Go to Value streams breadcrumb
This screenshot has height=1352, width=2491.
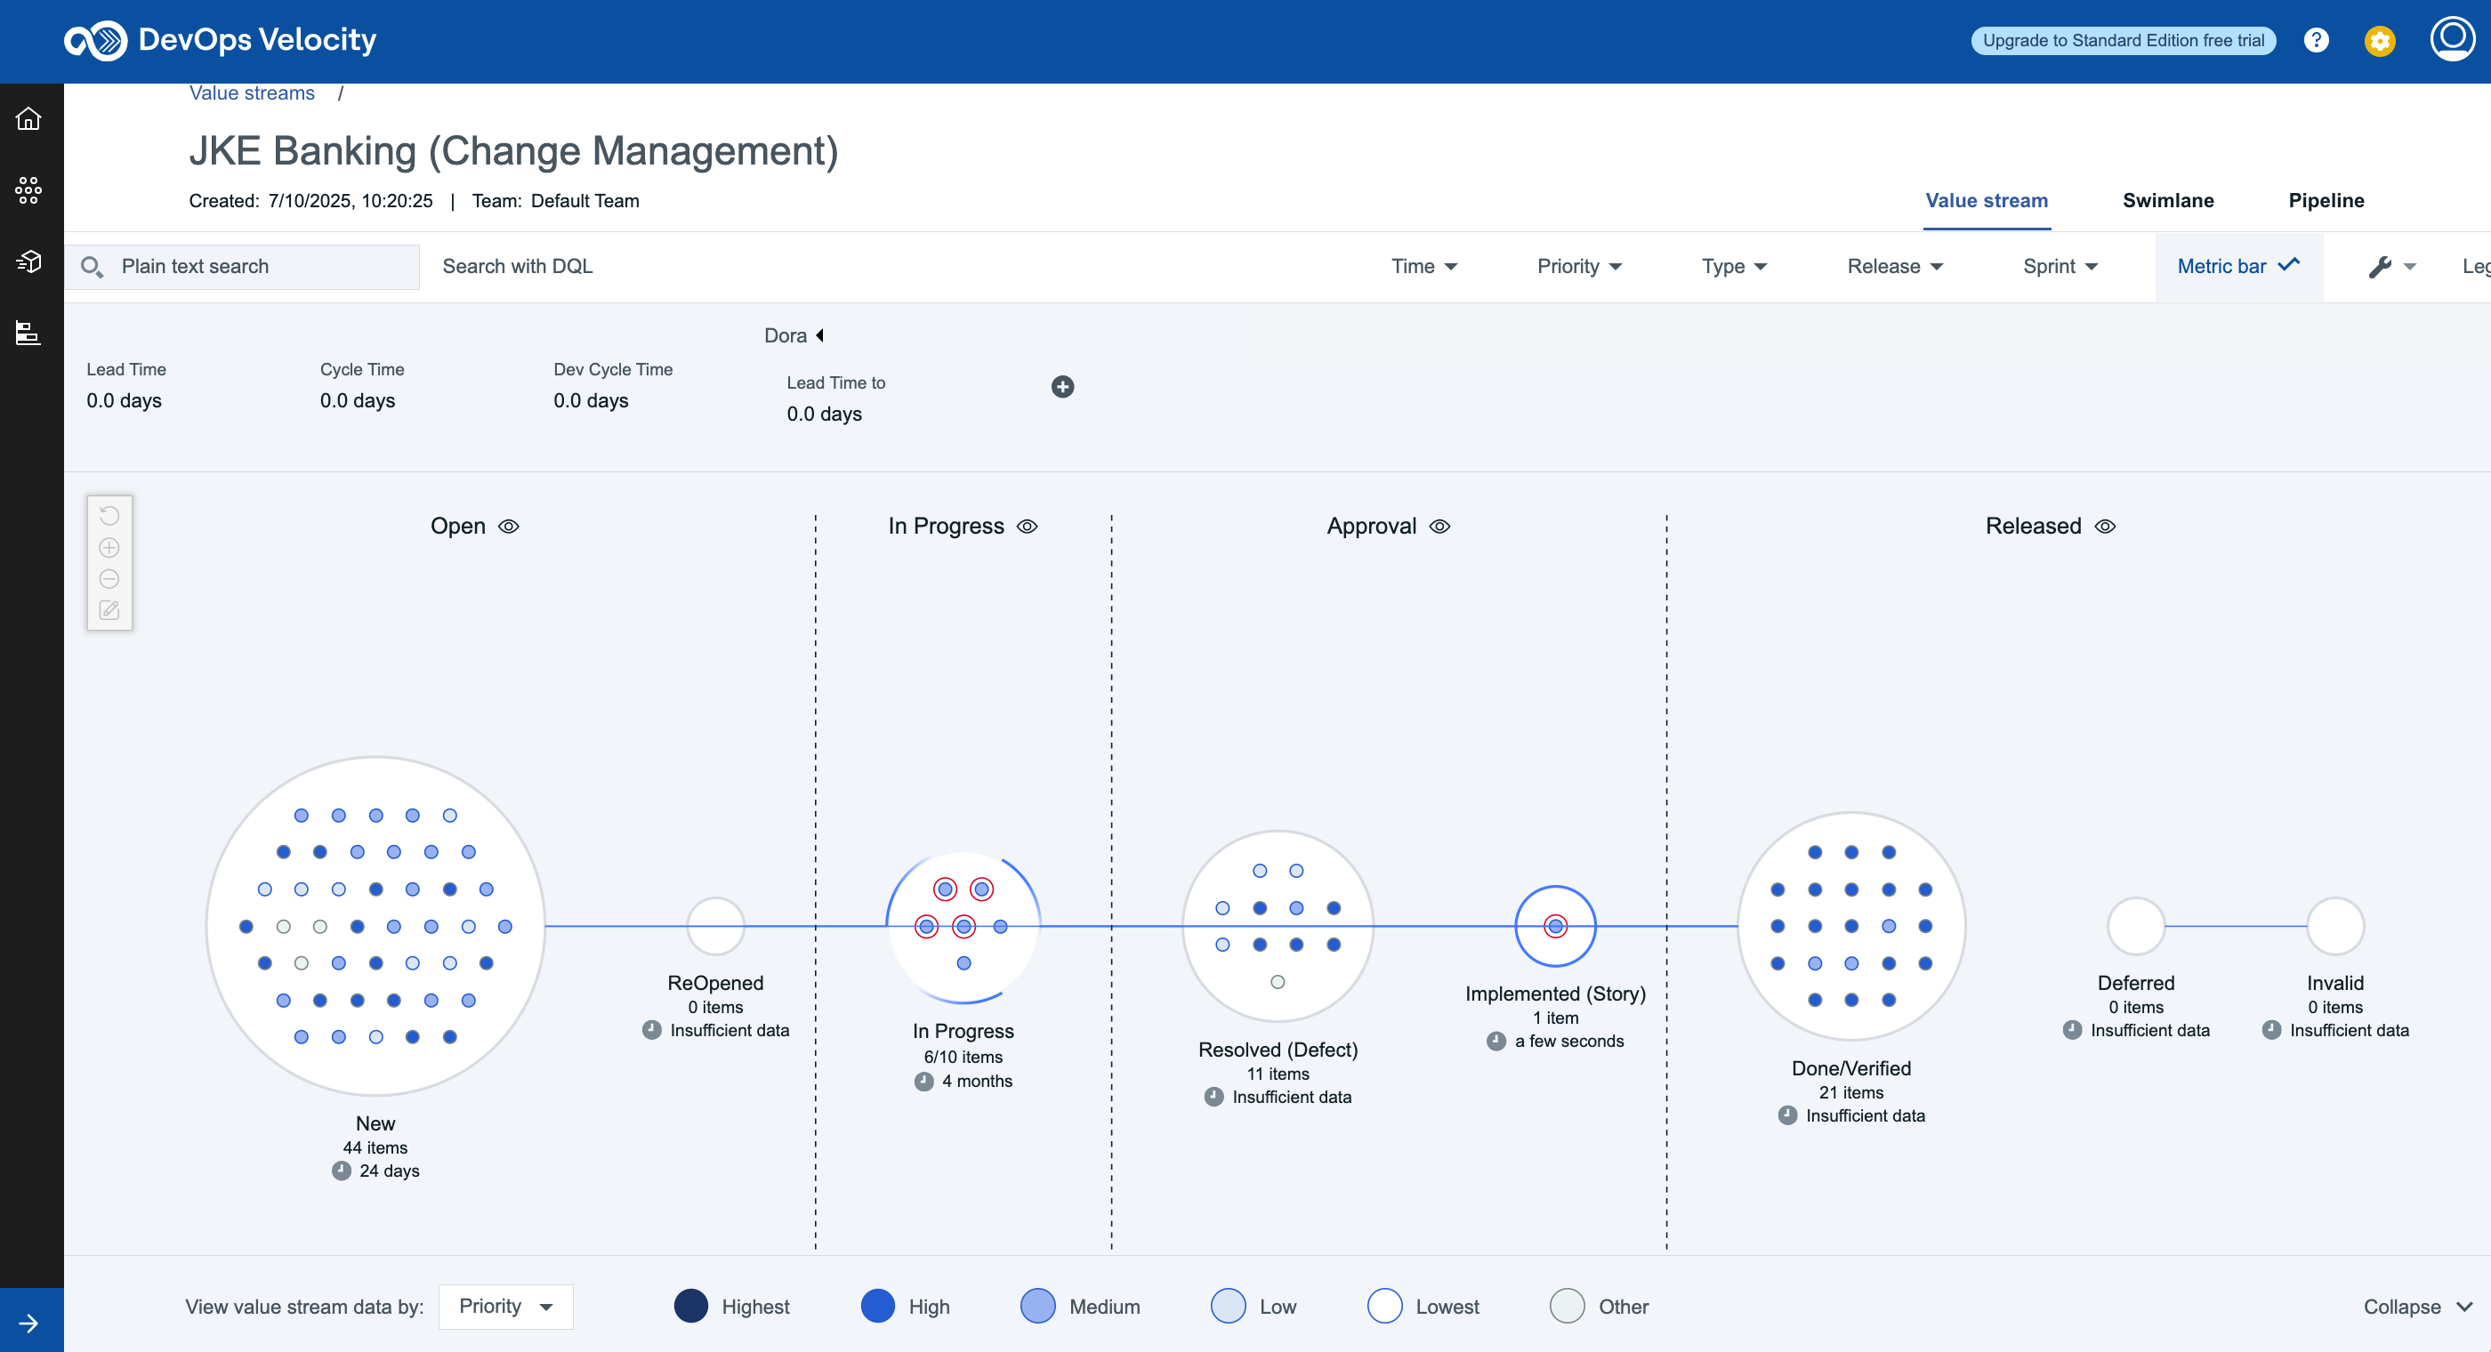pos(252,93)
